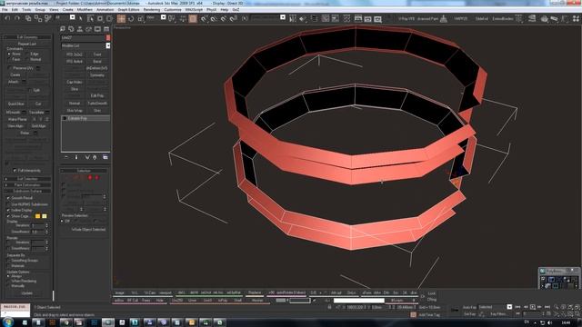This screenshot has height=327, width=582.
Task: Open the Rendering menu
Action: [x=152, y=10]
